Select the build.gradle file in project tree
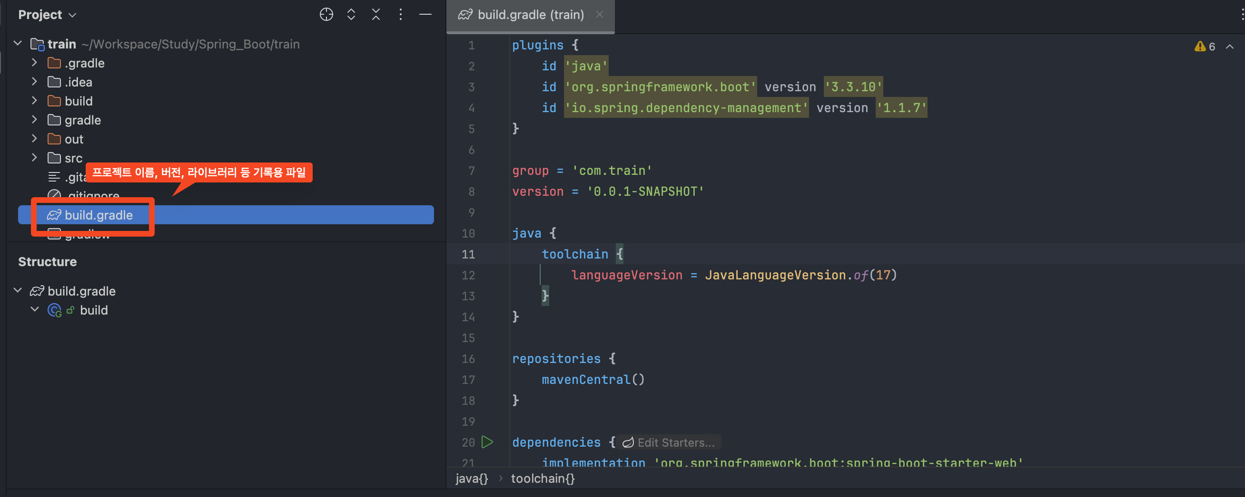This screenshot has height=497, width=1245. point(226,215)
